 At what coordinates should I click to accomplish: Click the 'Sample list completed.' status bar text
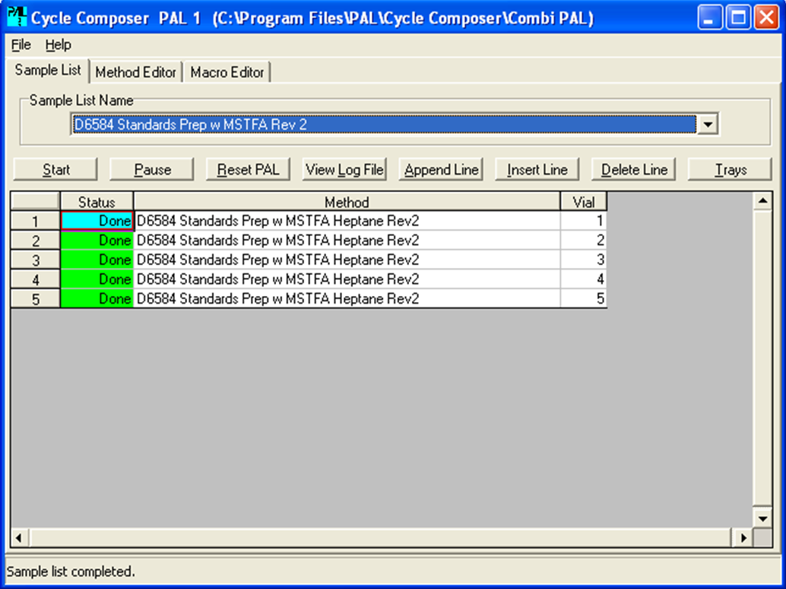pos(71,572)
